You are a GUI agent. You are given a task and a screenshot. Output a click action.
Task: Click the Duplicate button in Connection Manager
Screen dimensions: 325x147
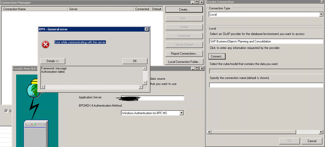(x=184, y=36)
